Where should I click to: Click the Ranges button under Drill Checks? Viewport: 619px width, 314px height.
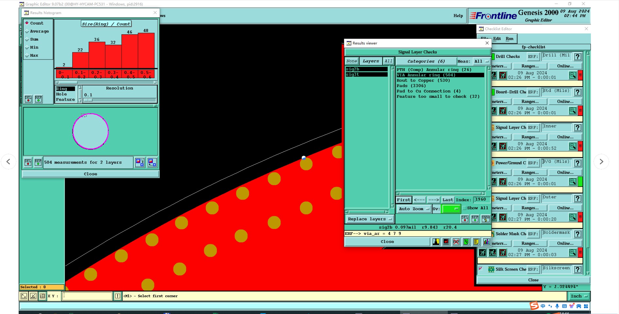[x=530, y=66]
